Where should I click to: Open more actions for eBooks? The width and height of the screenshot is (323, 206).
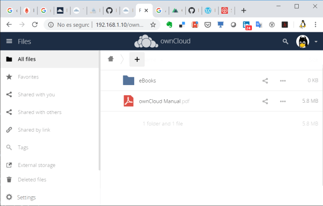283,80
